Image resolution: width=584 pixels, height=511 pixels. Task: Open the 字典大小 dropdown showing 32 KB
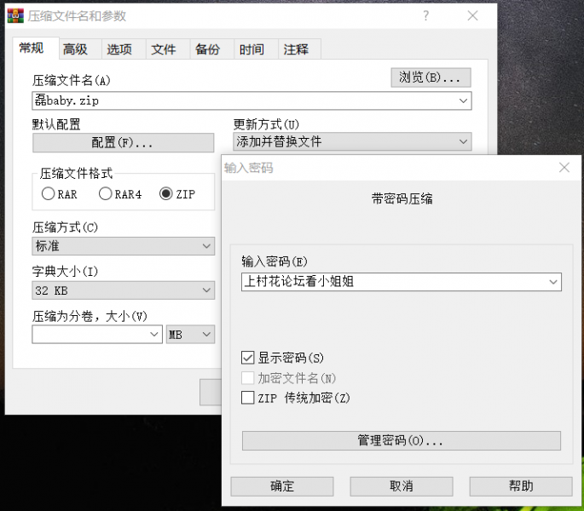124,290
